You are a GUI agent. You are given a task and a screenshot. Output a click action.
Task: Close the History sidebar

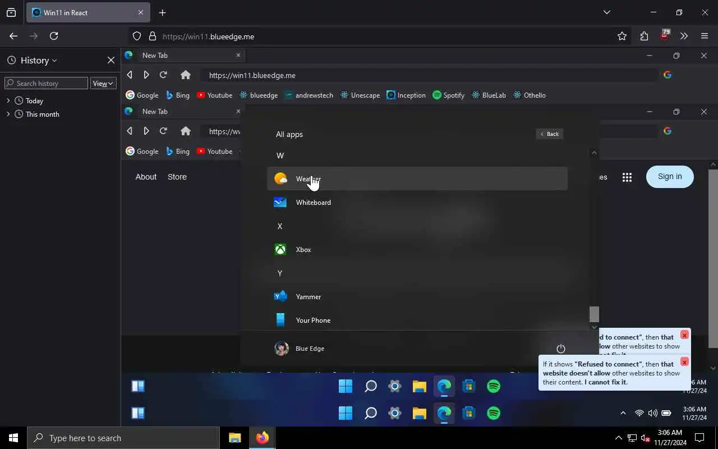111,60
